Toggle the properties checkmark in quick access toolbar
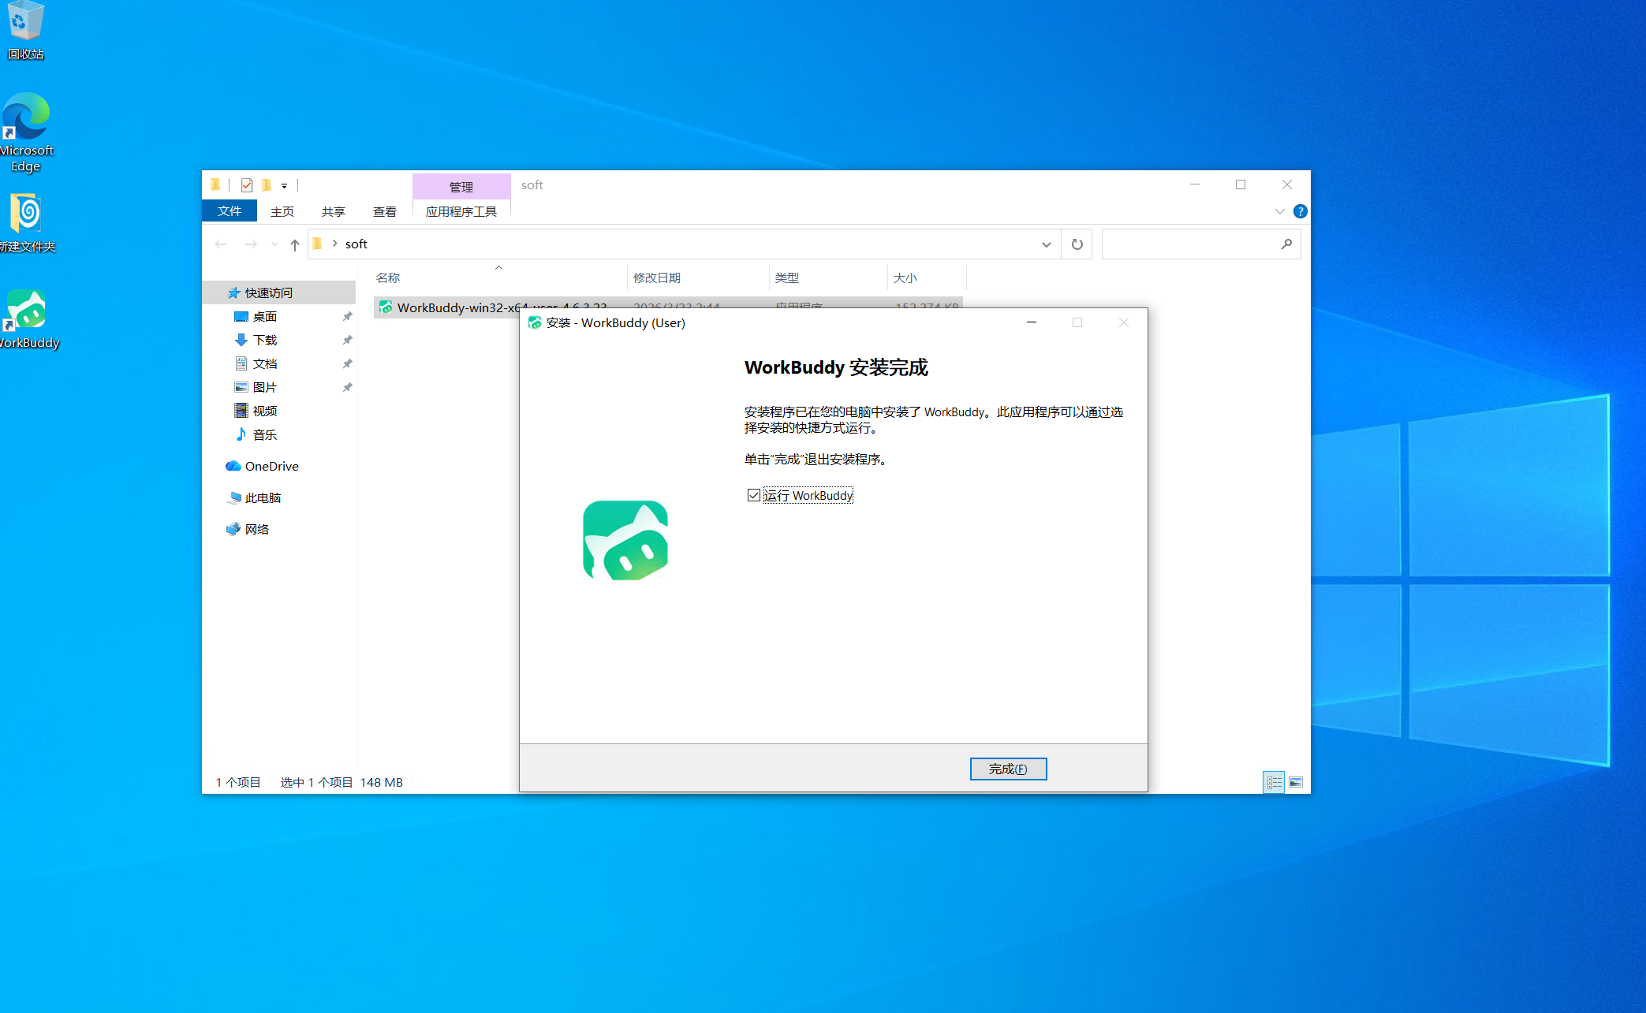1646x1013 pixels. click(247, 185)
